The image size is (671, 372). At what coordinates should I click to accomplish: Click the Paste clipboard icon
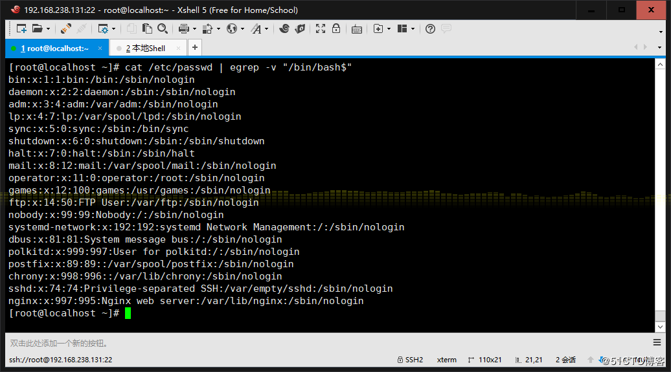click(x=147, y=28)
